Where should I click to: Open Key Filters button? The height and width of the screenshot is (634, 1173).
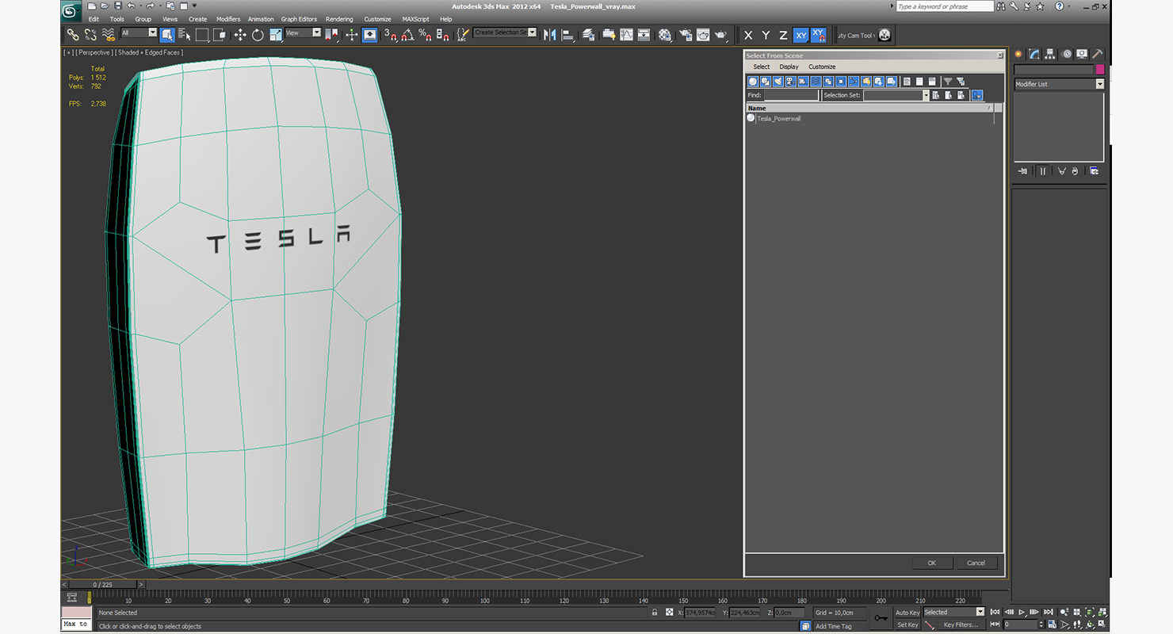[x=960, y=624]
